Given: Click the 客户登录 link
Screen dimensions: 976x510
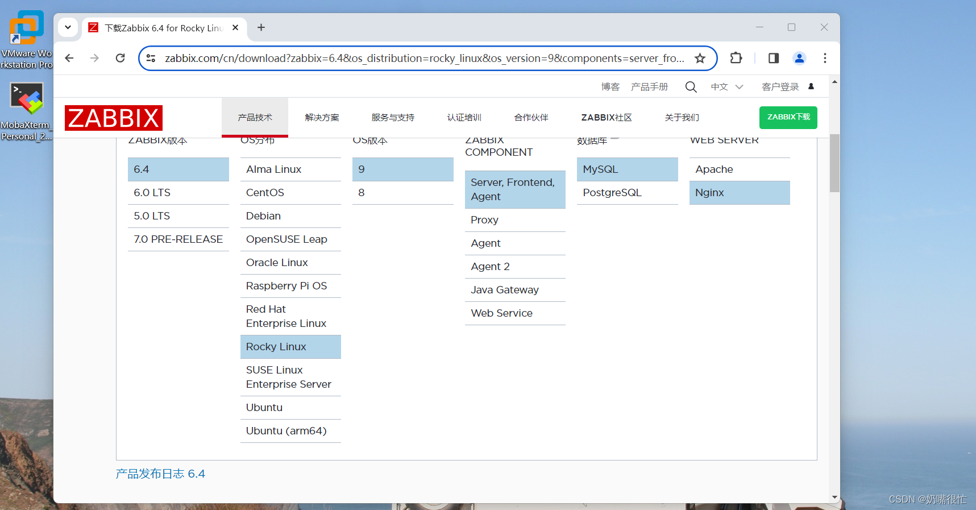Looking at the screenshot, I should click(780, 87).
